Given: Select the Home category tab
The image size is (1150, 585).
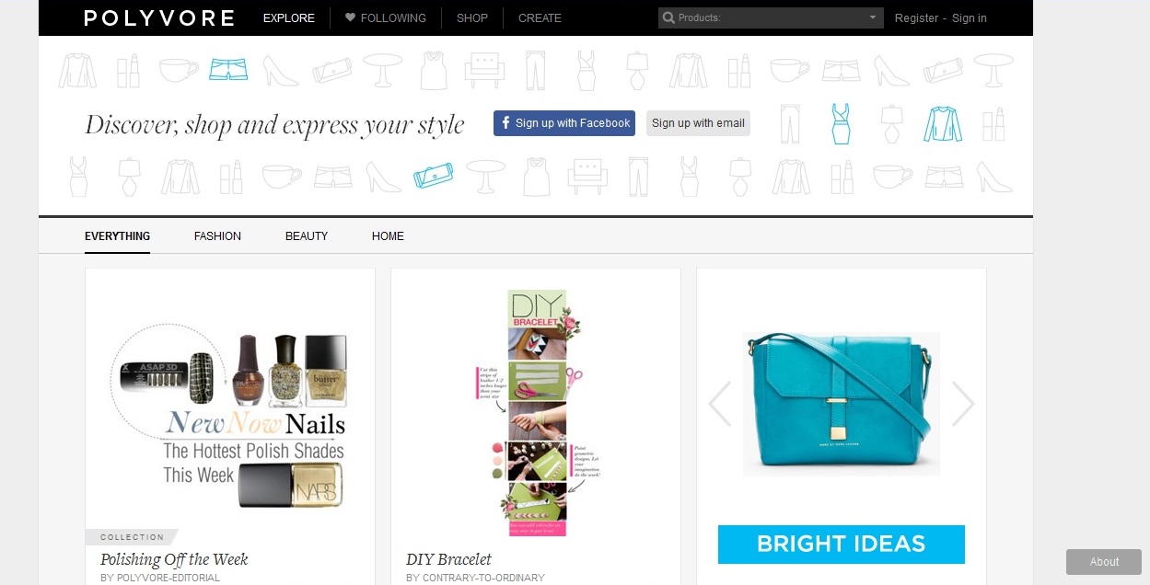Looking at the screenshot, I should (x=388, y=236).
